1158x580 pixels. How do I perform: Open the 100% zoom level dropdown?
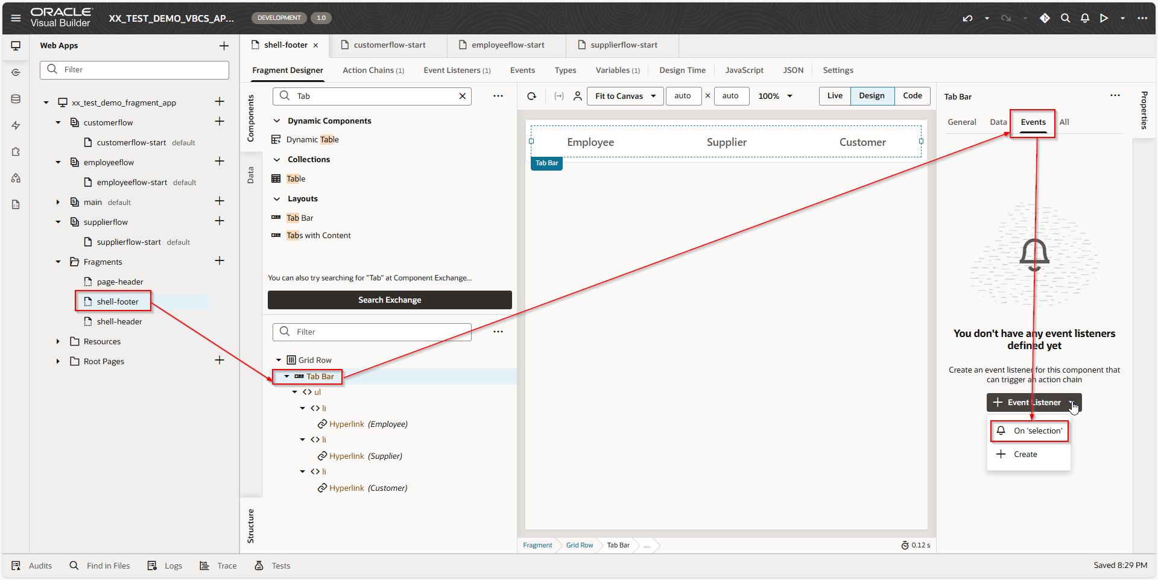coord(775,96)
